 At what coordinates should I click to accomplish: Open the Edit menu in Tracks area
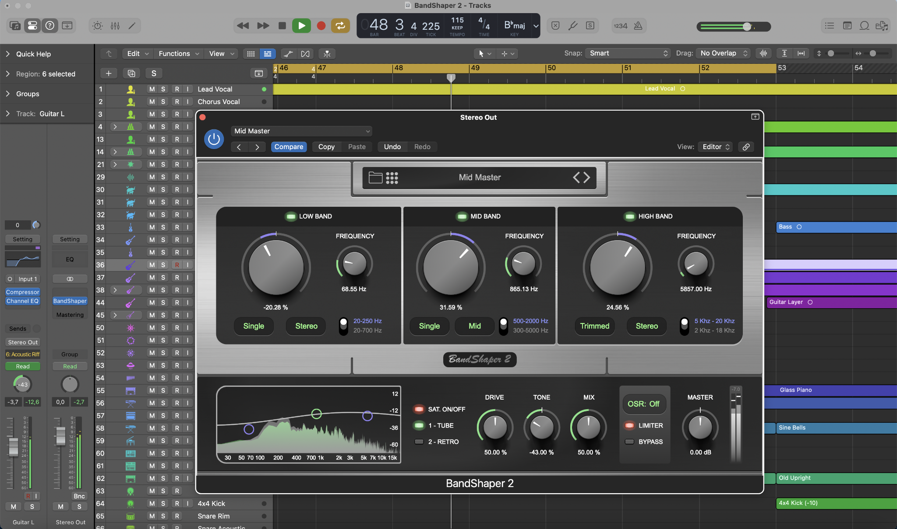[138, 54]
